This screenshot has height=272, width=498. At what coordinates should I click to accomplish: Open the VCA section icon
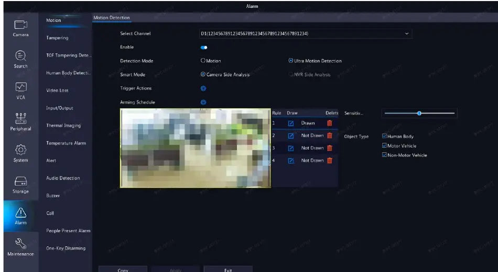click(x=21, y=87)
